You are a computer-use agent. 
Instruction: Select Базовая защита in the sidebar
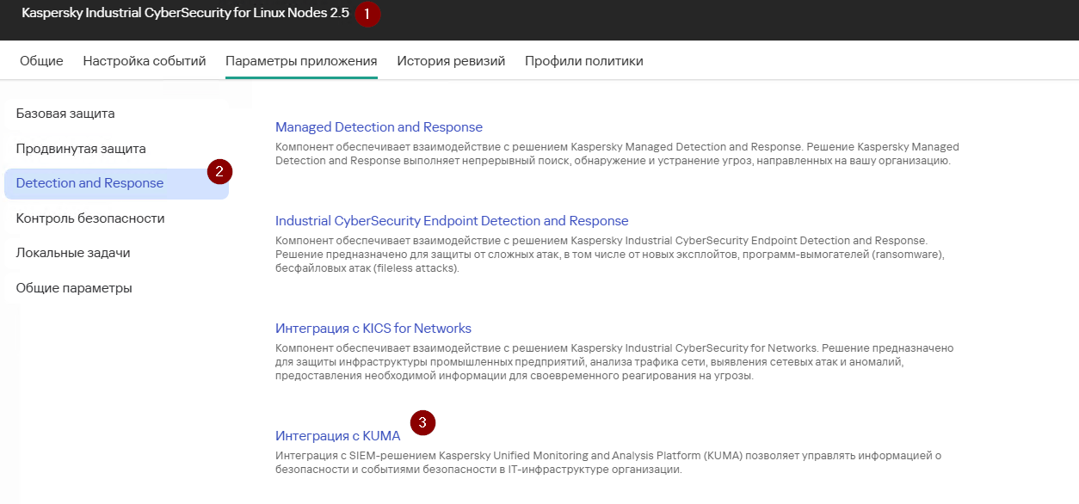tap(65, 114)
